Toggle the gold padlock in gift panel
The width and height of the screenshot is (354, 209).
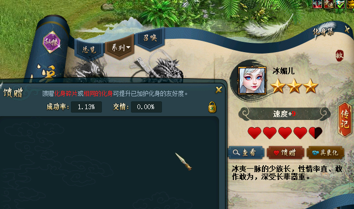[212, 107]
